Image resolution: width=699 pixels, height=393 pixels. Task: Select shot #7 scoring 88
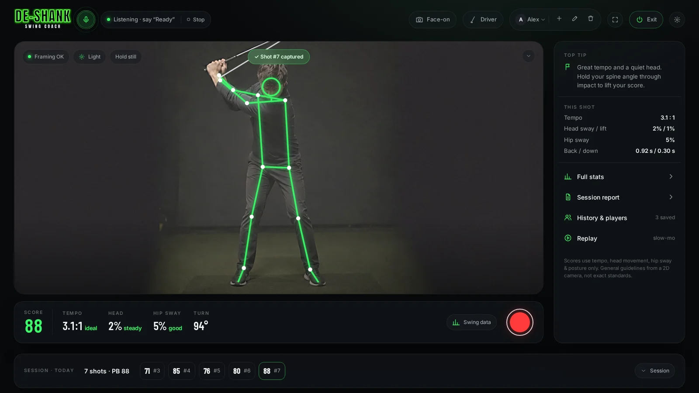[272, 371]
